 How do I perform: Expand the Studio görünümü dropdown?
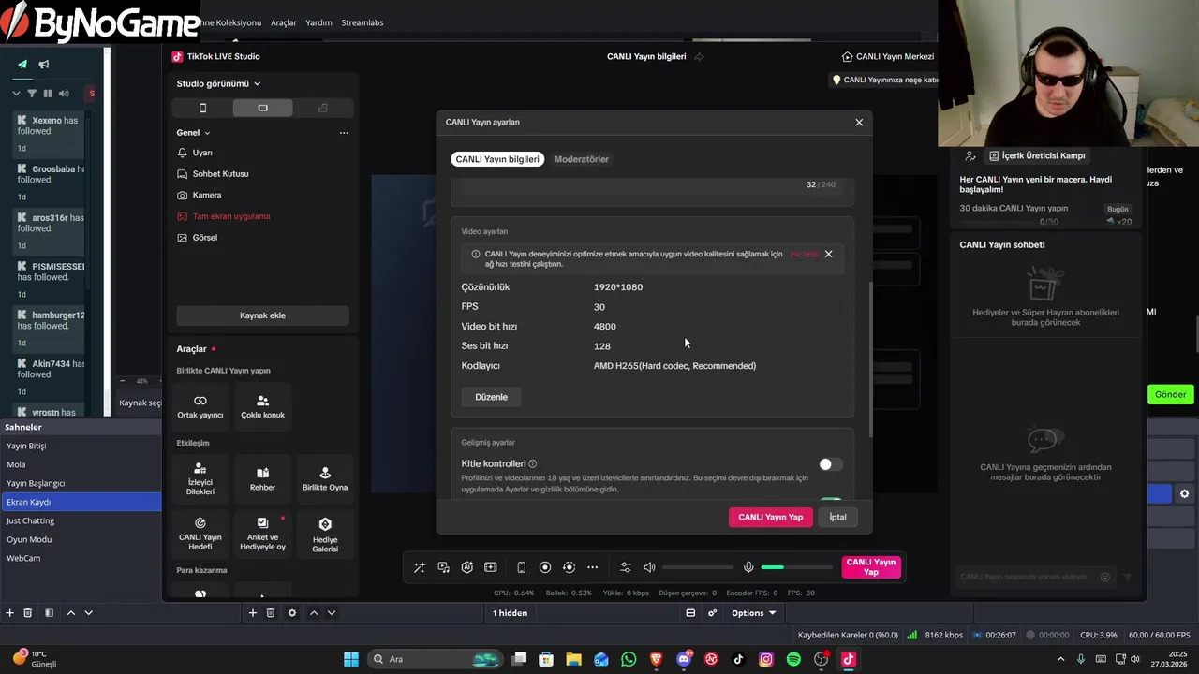click(x=218, y=83)
